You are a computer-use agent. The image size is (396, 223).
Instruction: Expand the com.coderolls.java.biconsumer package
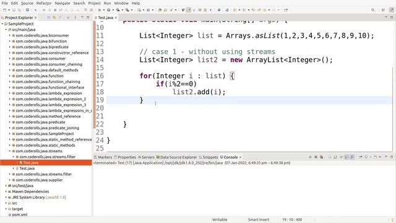10,35
